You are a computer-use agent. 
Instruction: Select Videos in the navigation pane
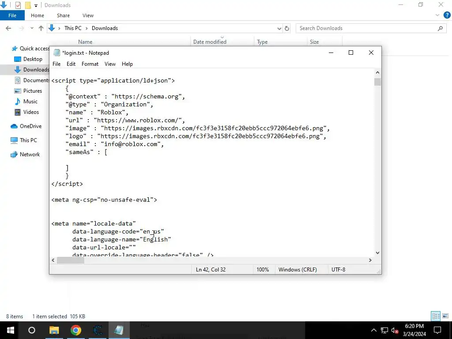tap(27, 112)
